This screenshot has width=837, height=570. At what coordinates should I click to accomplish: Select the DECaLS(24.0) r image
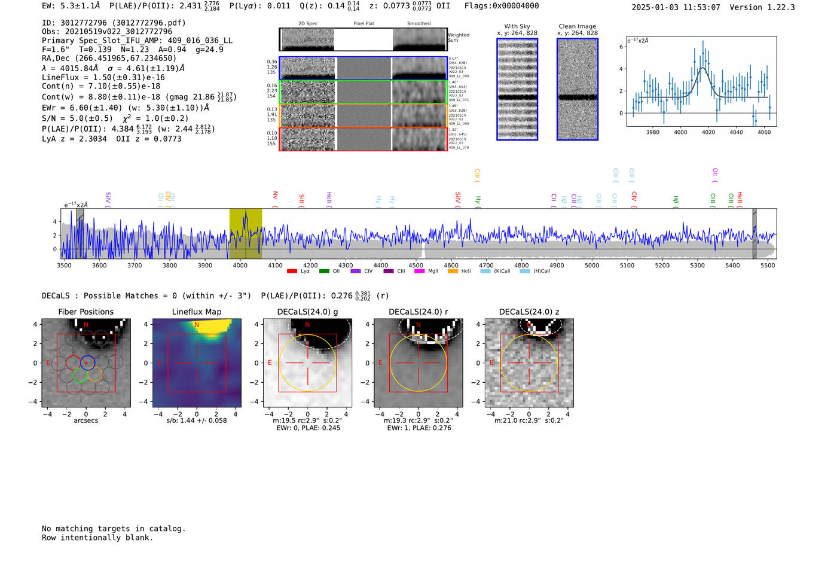pos(418,362)
